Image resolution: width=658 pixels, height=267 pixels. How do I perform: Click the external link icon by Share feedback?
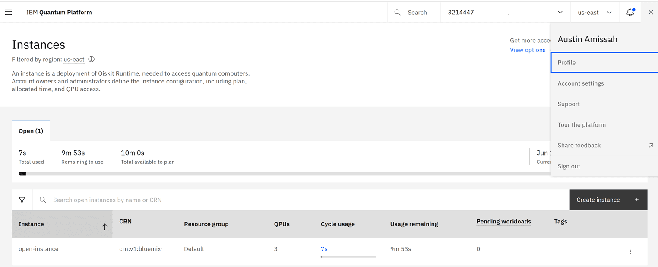(x=651, y=146)
